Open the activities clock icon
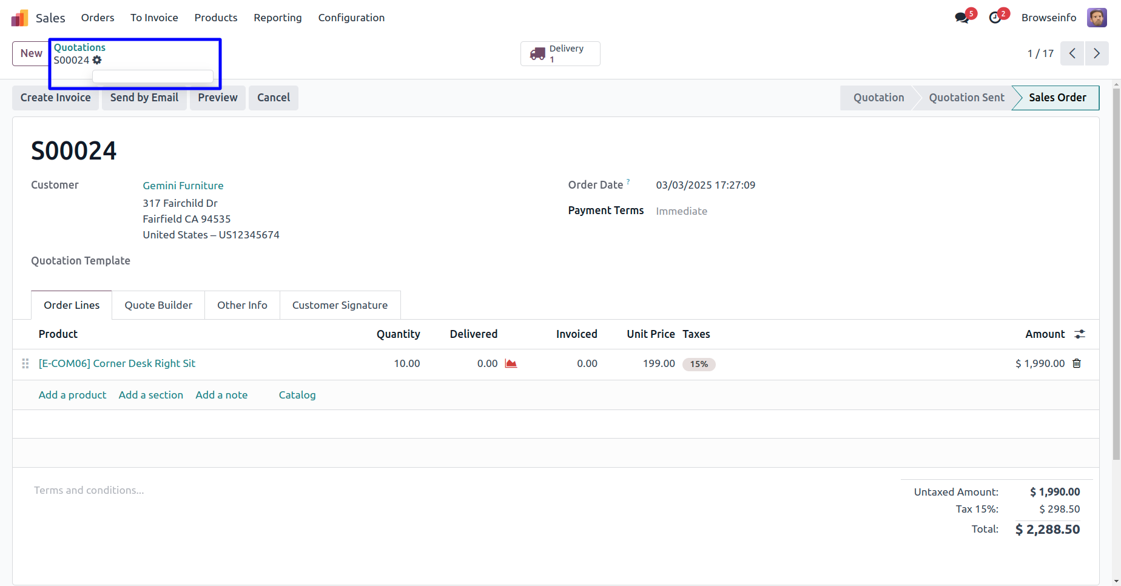The width and height of the screenshot is (1121, 586). tap(995, 18)
